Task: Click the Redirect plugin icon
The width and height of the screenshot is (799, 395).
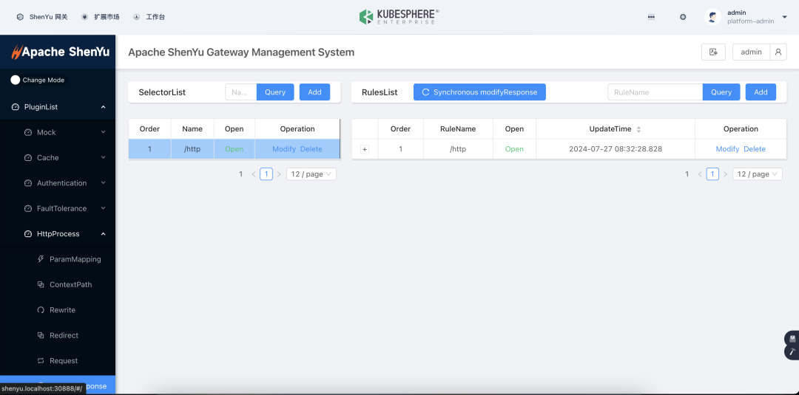Action: point(41,335)
